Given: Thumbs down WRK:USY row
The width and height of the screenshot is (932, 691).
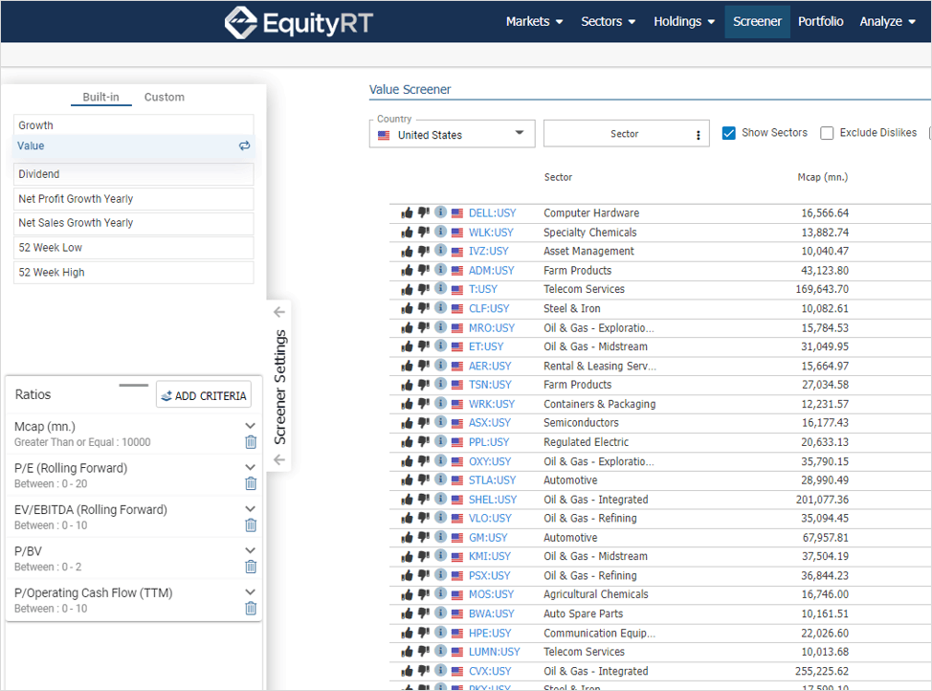Looking at the screenshot, I should (423, 403).
